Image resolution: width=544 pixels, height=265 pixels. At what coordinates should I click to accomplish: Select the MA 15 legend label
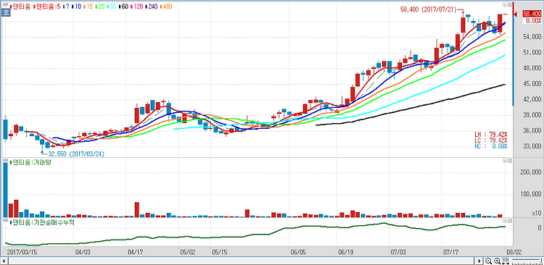pyautogui.click(x=88, y=7)
